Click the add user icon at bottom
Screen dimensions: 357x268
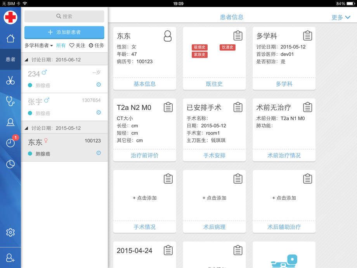(10, 258)
